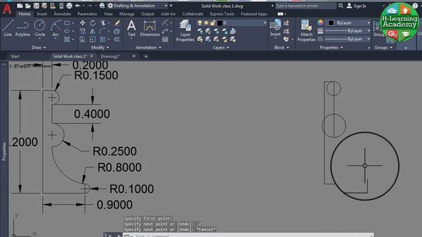Screen dimensions: 422x237
Task: Expand the Annotation panel
Action: pyautogui.click(x=148, y=47)
